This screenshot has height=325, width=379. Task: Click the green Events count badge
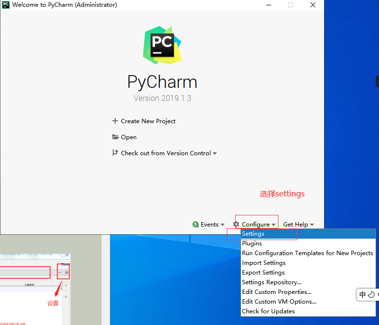click(x=195, y=225)
